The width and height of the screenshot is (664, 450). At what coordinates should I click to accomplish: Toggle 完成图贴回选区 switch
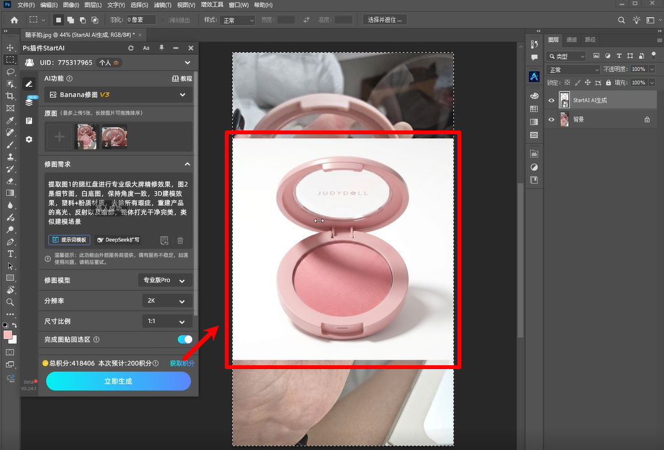point(184,339)
